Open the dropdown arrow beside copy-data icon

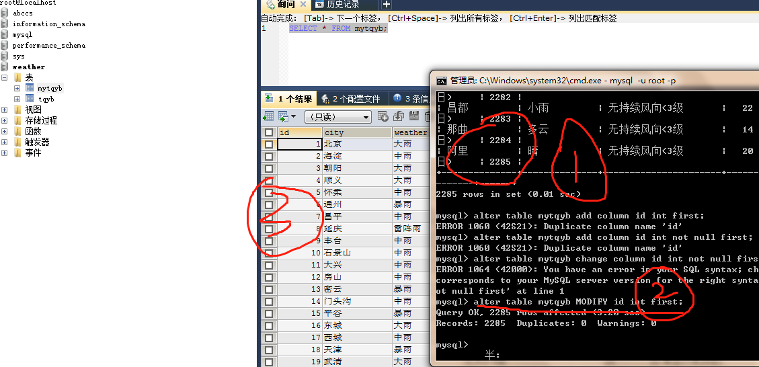293,116
